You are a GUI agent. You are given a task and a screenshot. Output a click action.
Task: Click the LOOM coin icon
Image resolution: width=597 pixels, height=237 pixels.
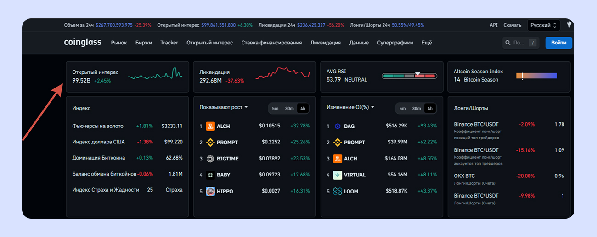(x=338, y=191)
